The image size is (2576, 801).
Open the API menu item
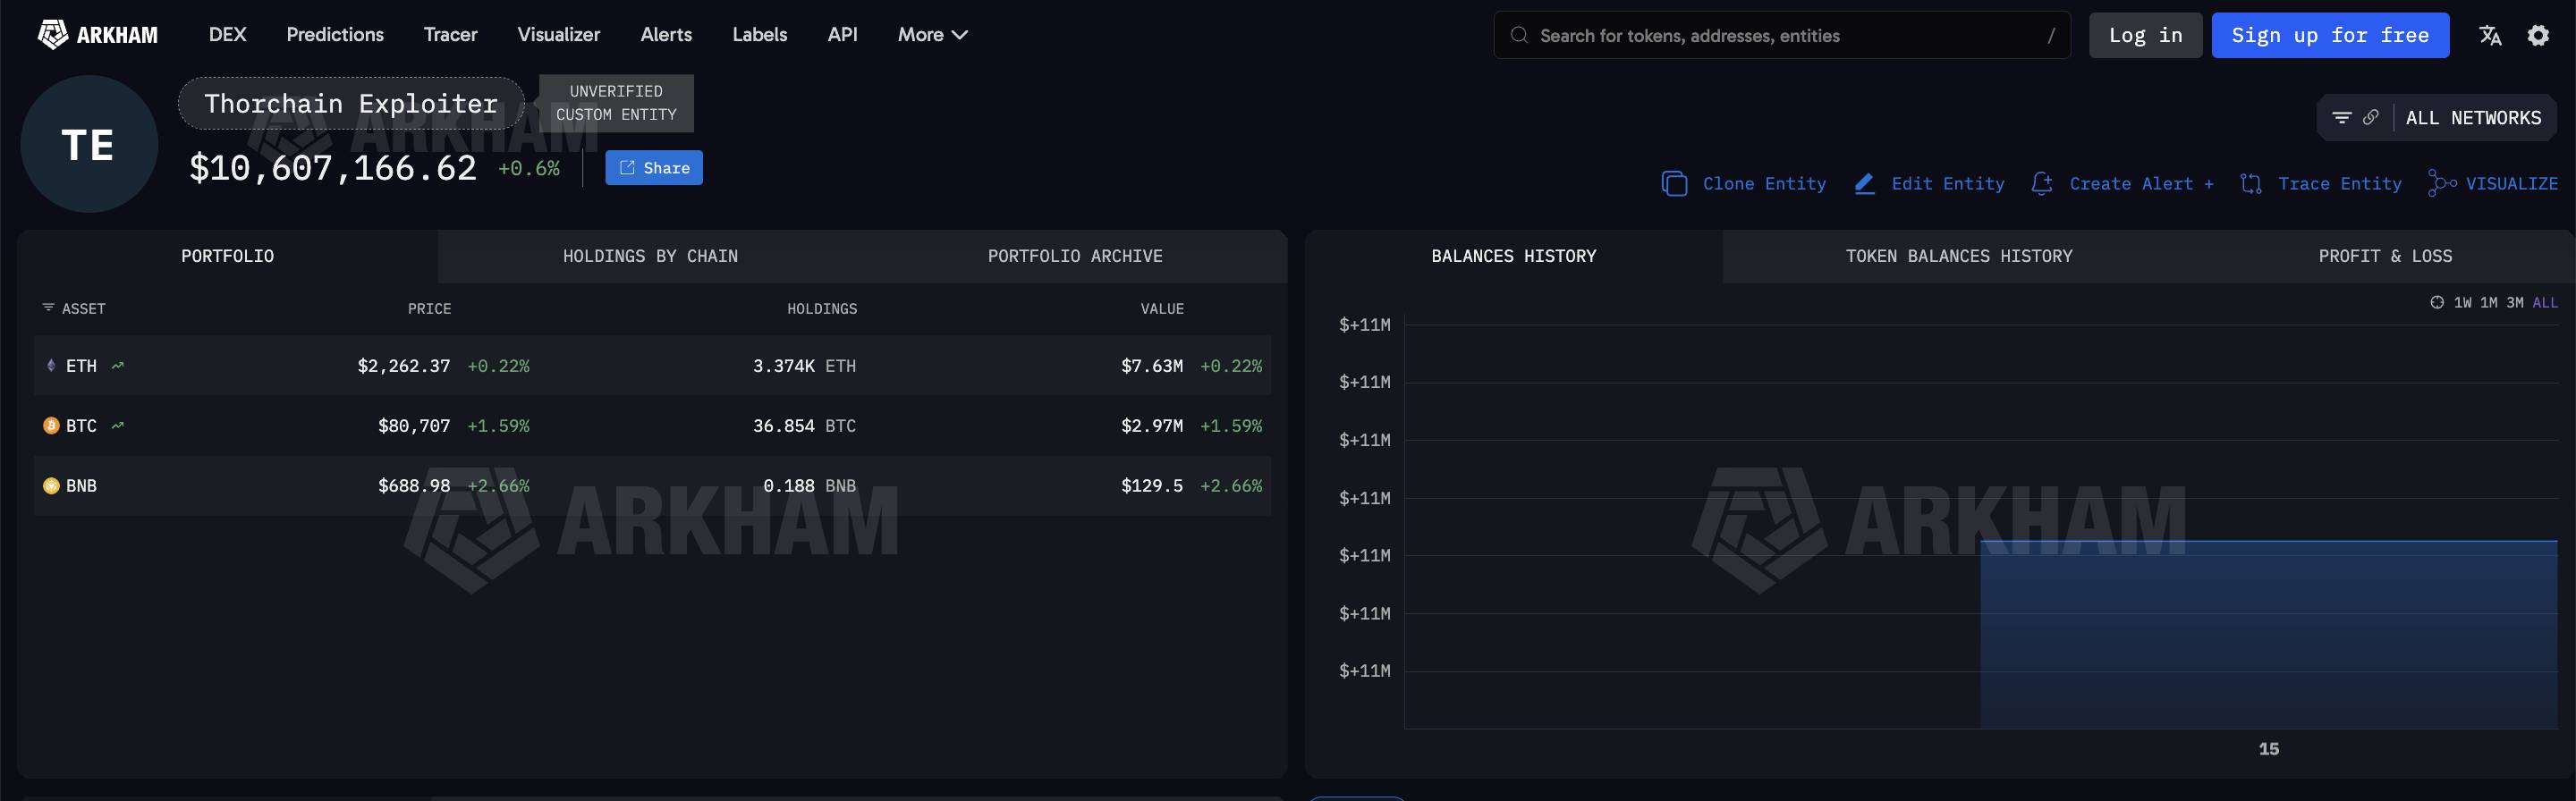(842, 35)
